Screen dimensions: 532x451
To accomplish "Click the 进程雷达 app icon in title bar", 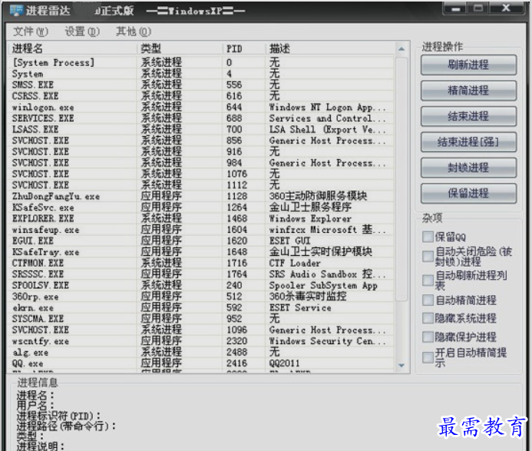I will [x=16, y=10].
